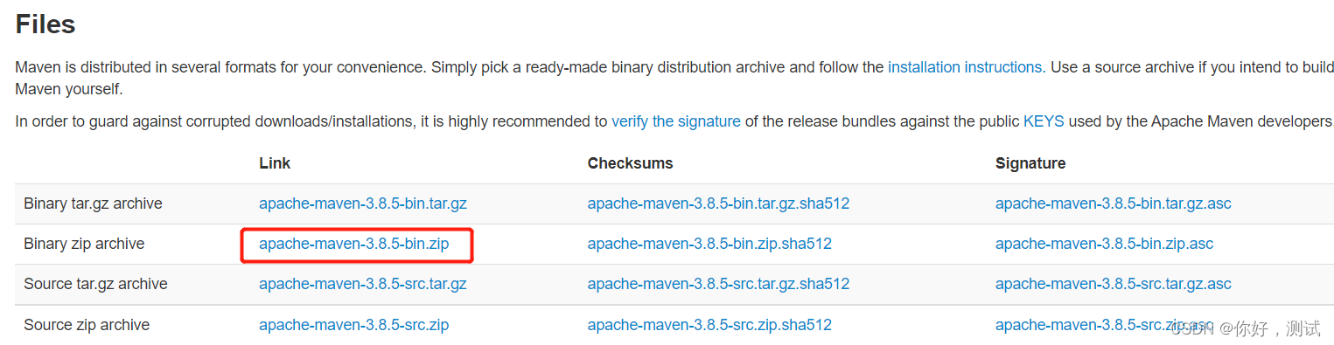Viewport: 1334px width, 345px height.
Task: Click the Binary zip archive row label
Action: tap(84, 244)
